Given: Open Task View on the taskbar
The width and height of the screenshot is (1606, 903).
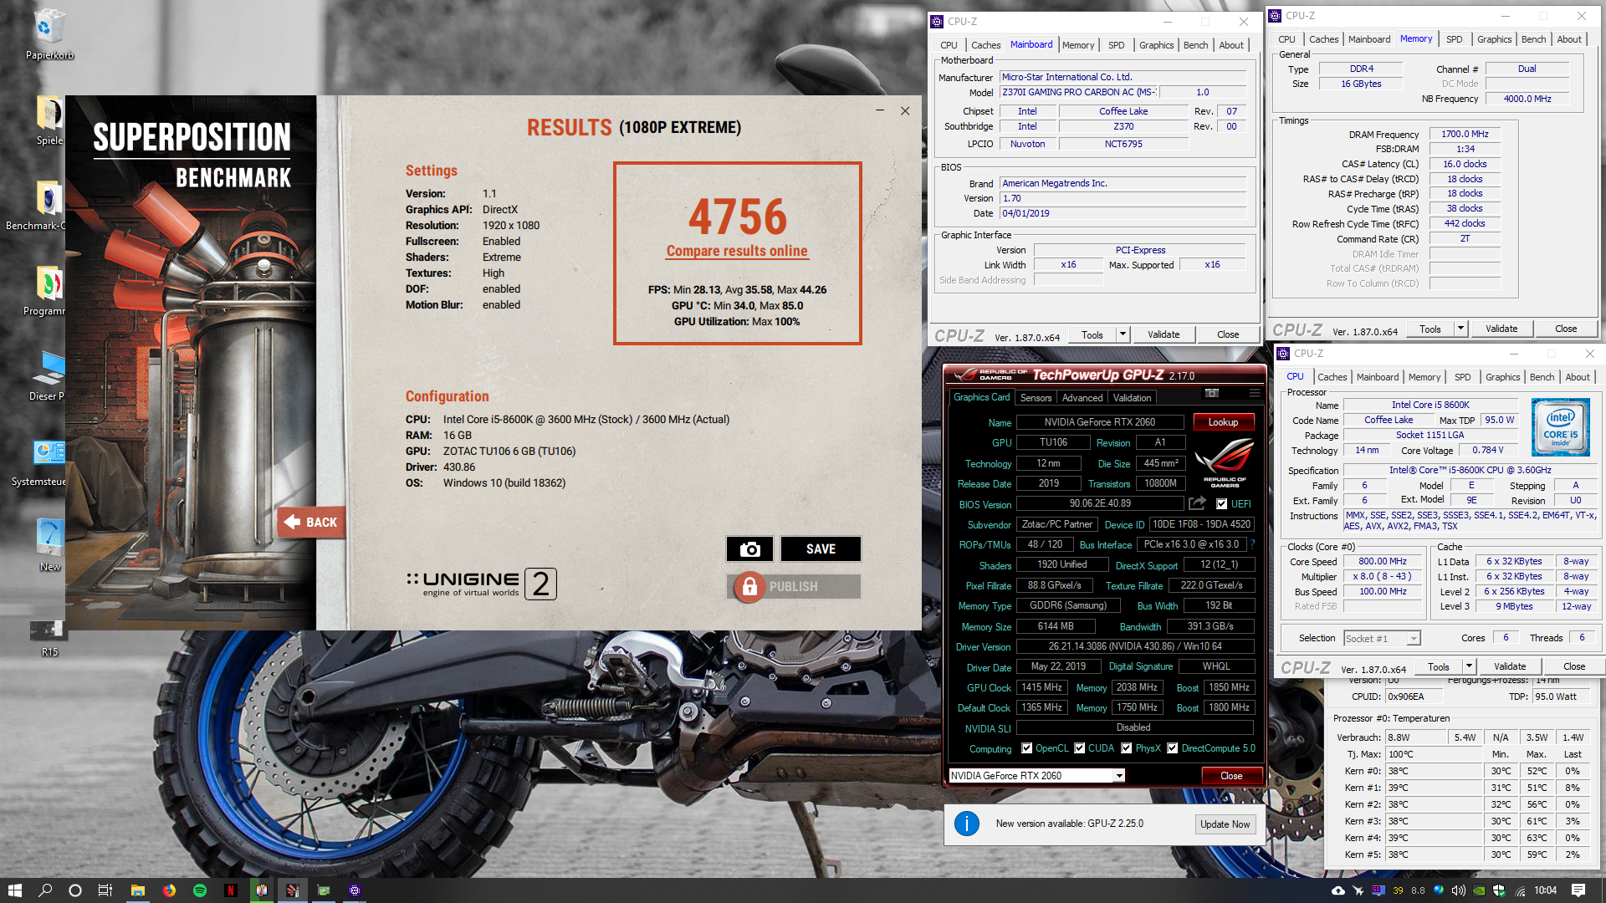Looking at the screenshot, I should point(105,890).
